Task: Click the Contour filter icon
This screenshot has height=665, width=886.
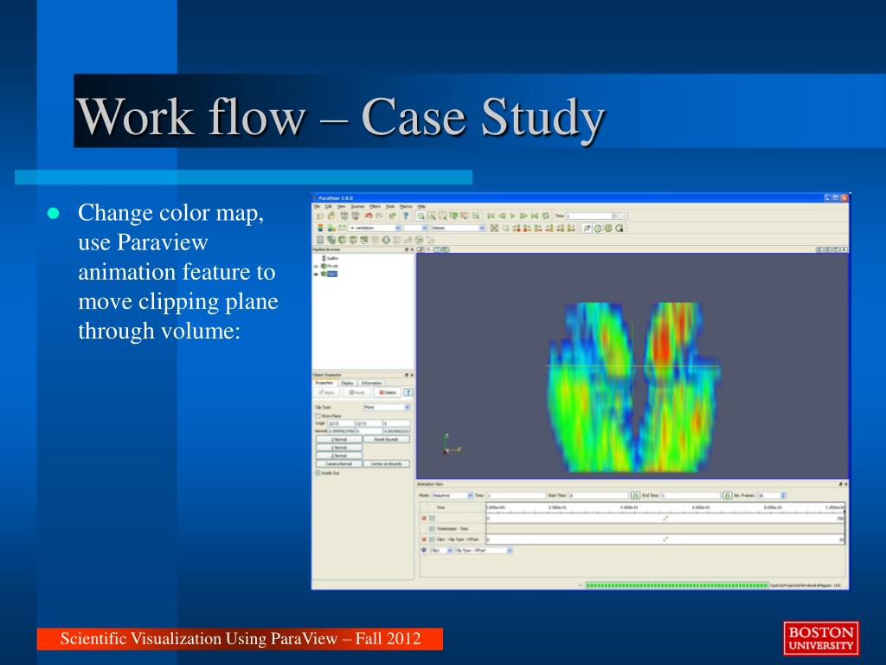Action: click(331, 240)
